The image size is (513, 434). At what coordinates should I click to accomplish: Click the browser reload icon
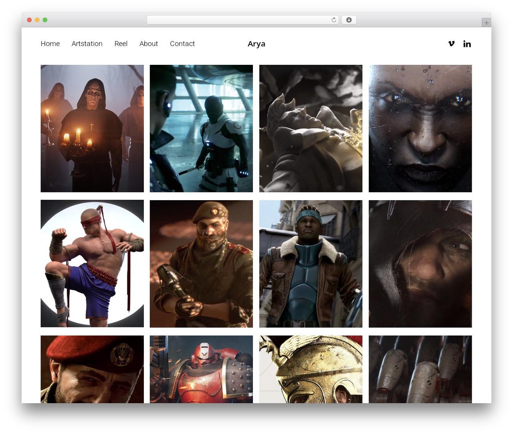coord(334,20)
